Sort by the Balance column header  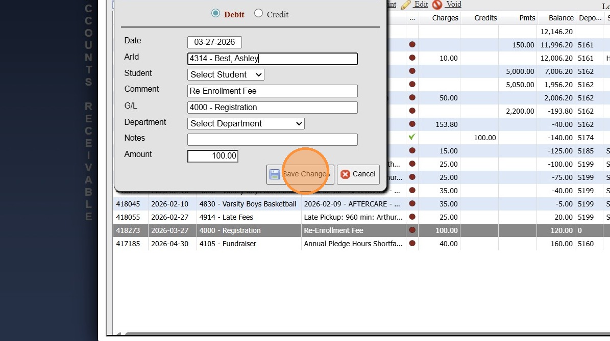(561, 18)
